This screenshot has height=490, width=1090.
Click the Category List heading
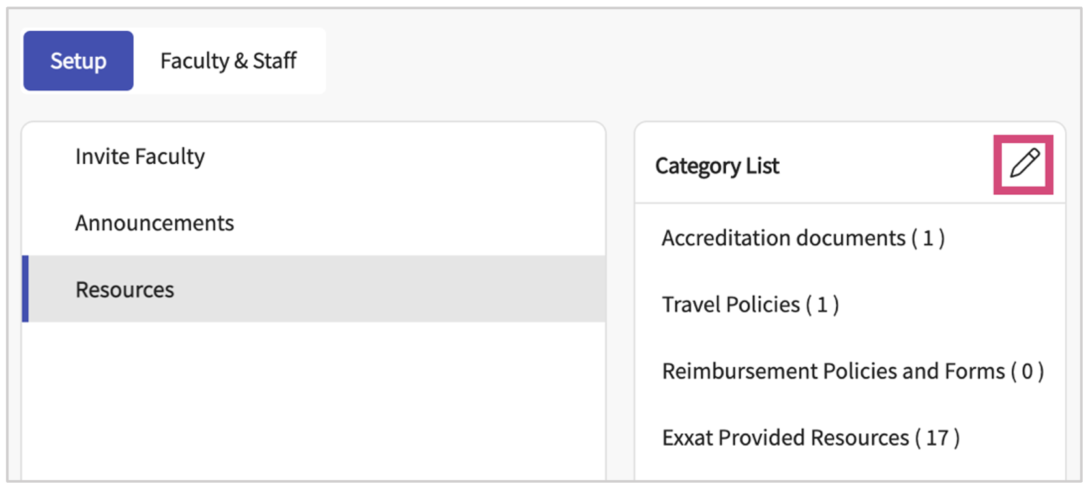[717, 166]
